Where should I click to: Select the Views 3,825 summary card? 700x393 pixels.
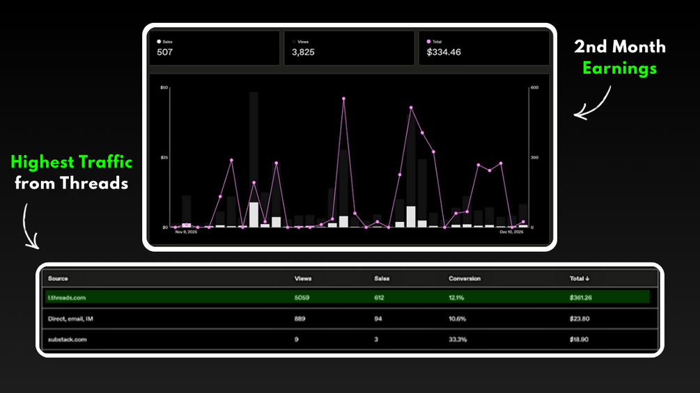(349, 48)
